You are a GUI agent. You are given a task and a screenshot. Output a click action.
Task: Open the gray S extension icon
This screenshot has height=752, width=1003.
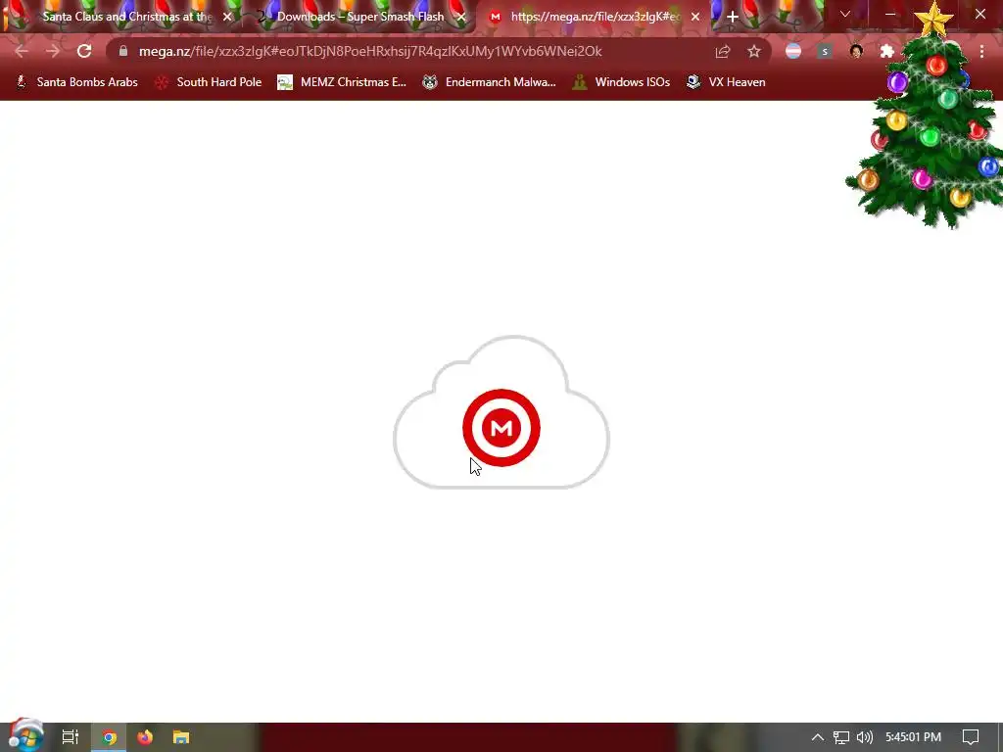[825, 51]
